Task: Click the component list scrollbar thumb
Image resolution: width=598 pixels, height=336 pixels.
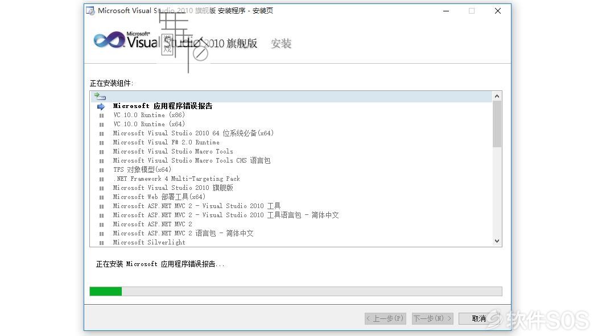Action: pos(497,124)
